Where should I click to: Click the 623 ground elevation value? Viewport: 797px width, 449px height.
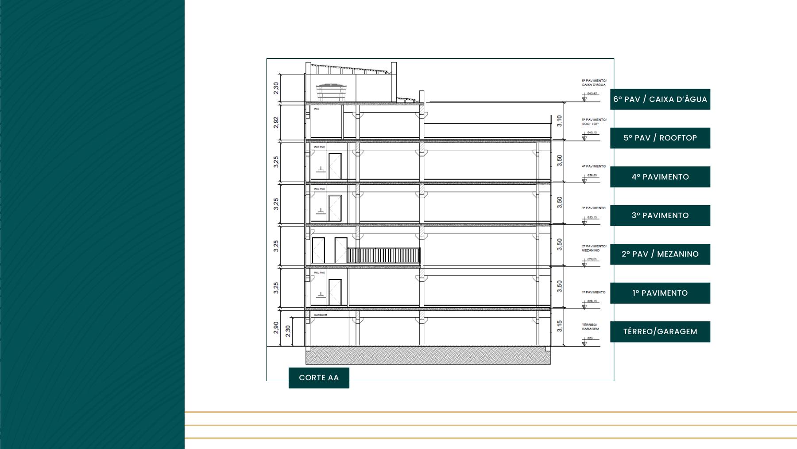[x=590, y=338]
